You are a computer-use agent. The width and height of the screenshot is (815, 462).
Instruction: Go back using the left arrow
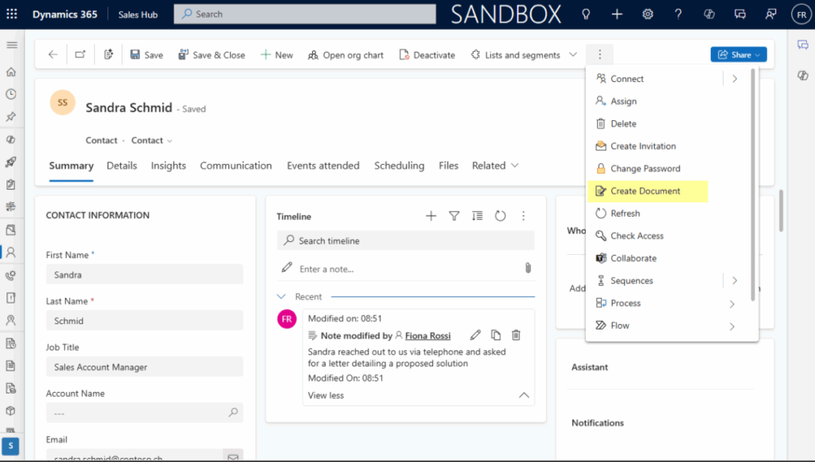pos(53,55)
